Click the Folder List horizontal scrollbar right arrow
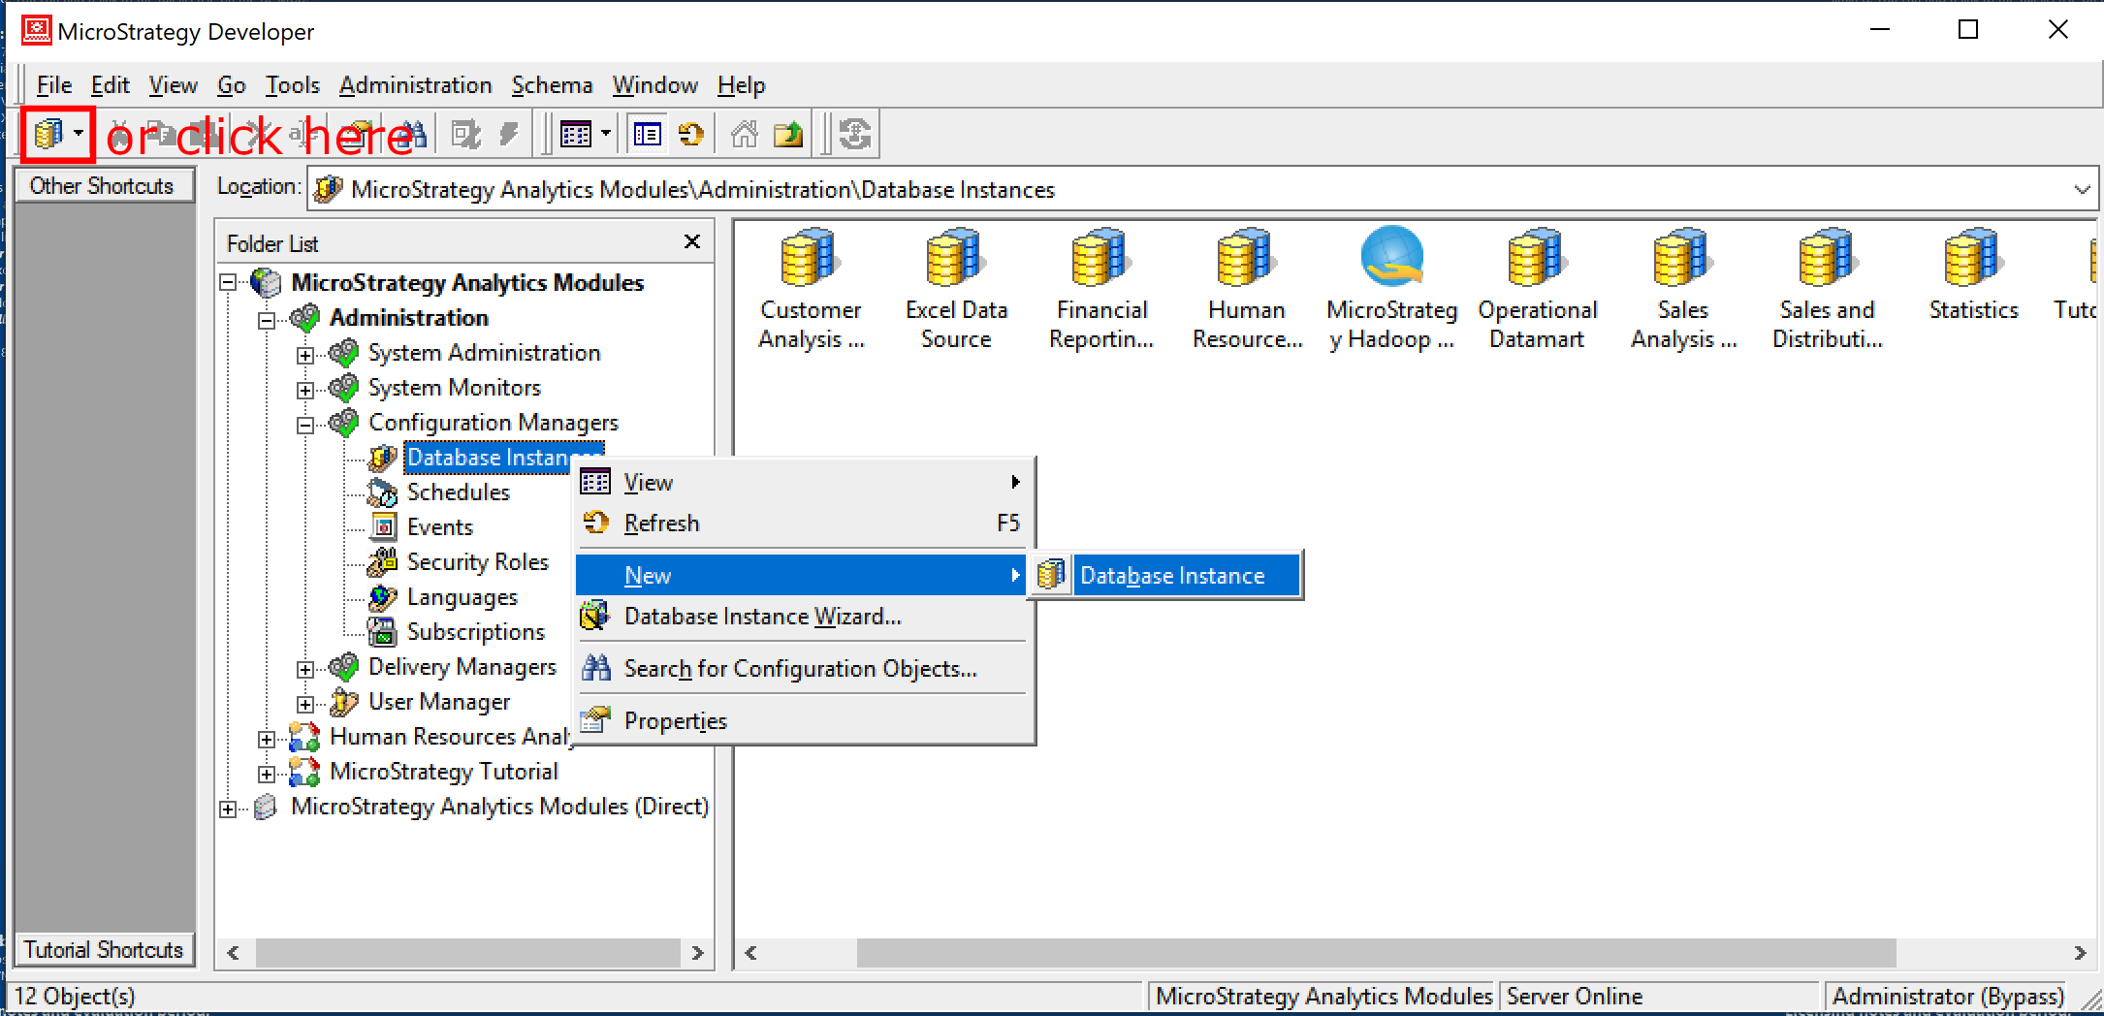The width and height of the screenshot is (2104, 1016). 697,953
